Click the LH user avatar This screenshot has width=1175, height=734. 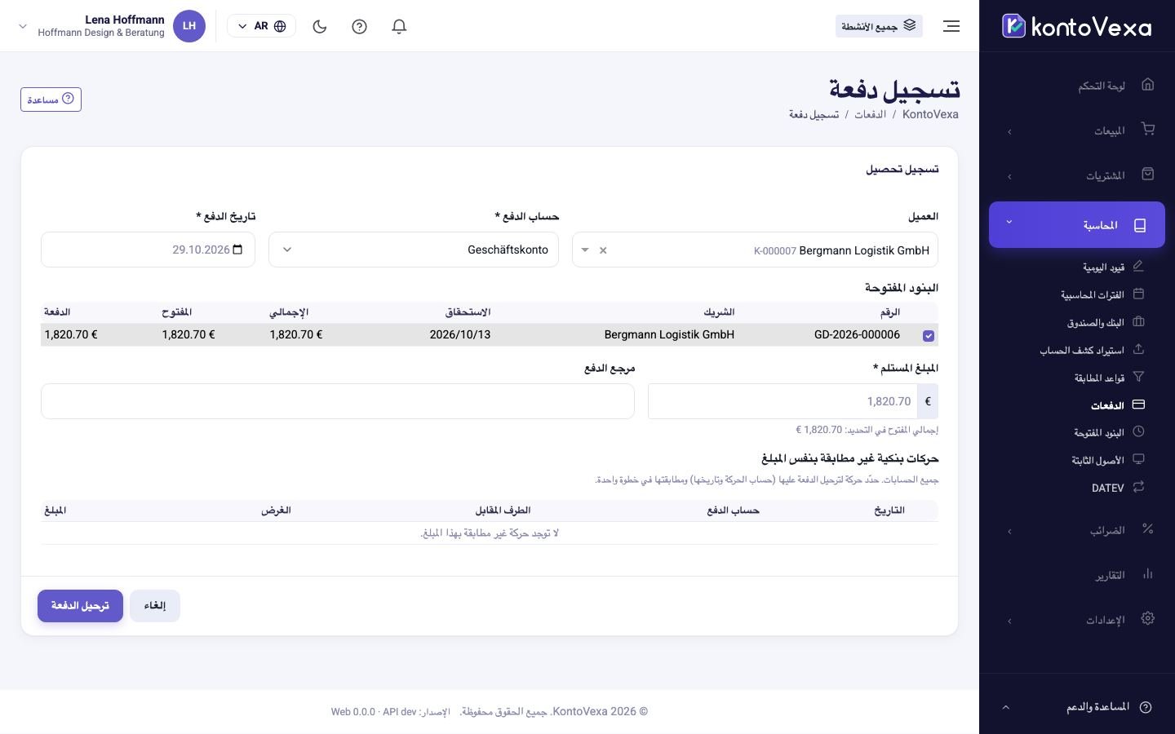189,26
